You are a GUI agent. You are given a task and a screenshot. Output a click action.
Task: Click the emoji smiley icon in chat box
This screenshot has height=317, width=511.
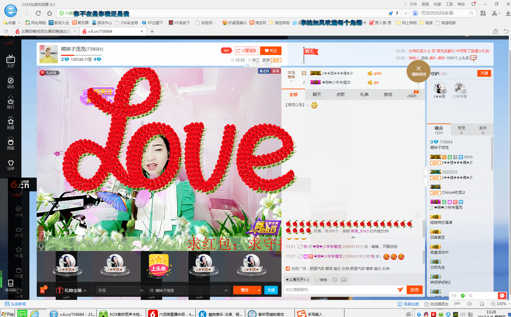pos(335,280)
